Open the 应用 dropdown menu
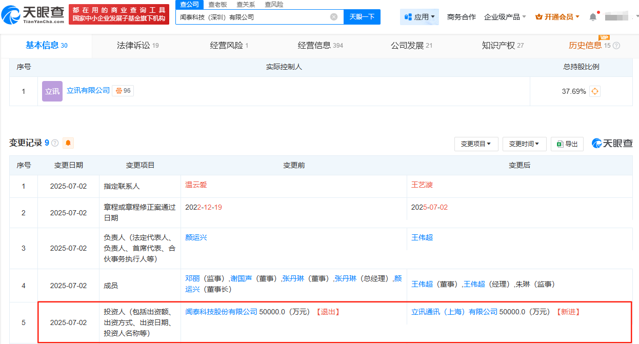Viewport: 639px width, 344px height. [x=420, y=17]
